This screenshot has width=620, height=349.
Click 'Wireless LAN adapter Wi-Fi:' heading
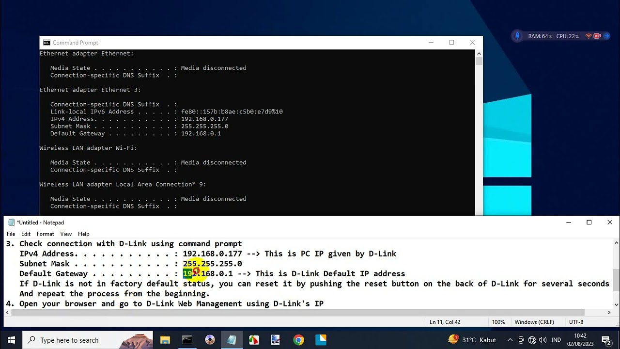pyautogui.click(x=88, y=148)
